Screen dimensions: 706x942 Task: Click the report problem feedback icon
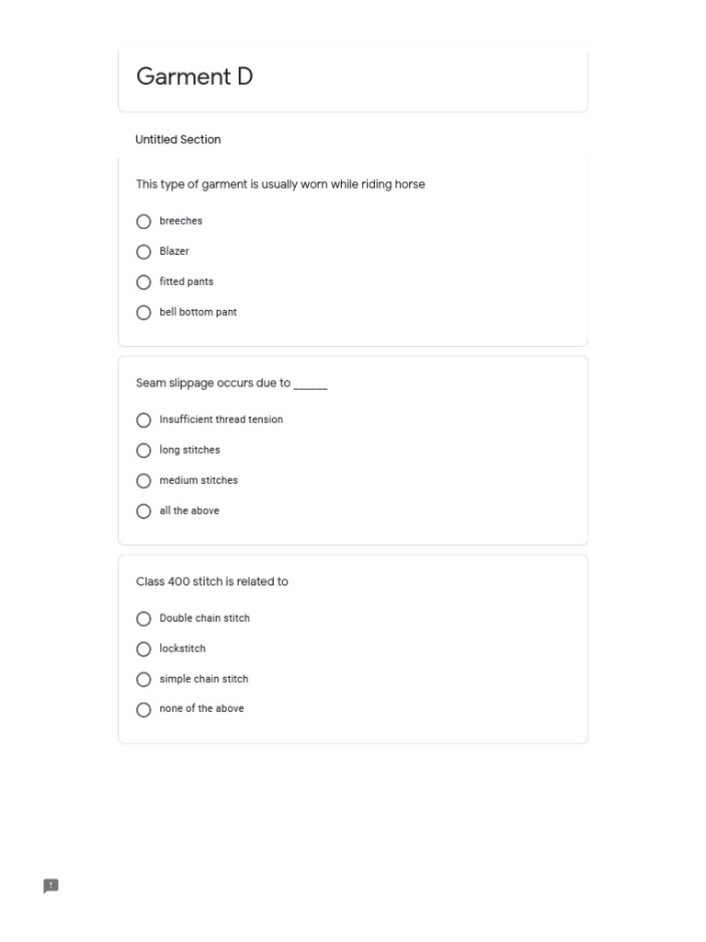[x=51, y=886]
